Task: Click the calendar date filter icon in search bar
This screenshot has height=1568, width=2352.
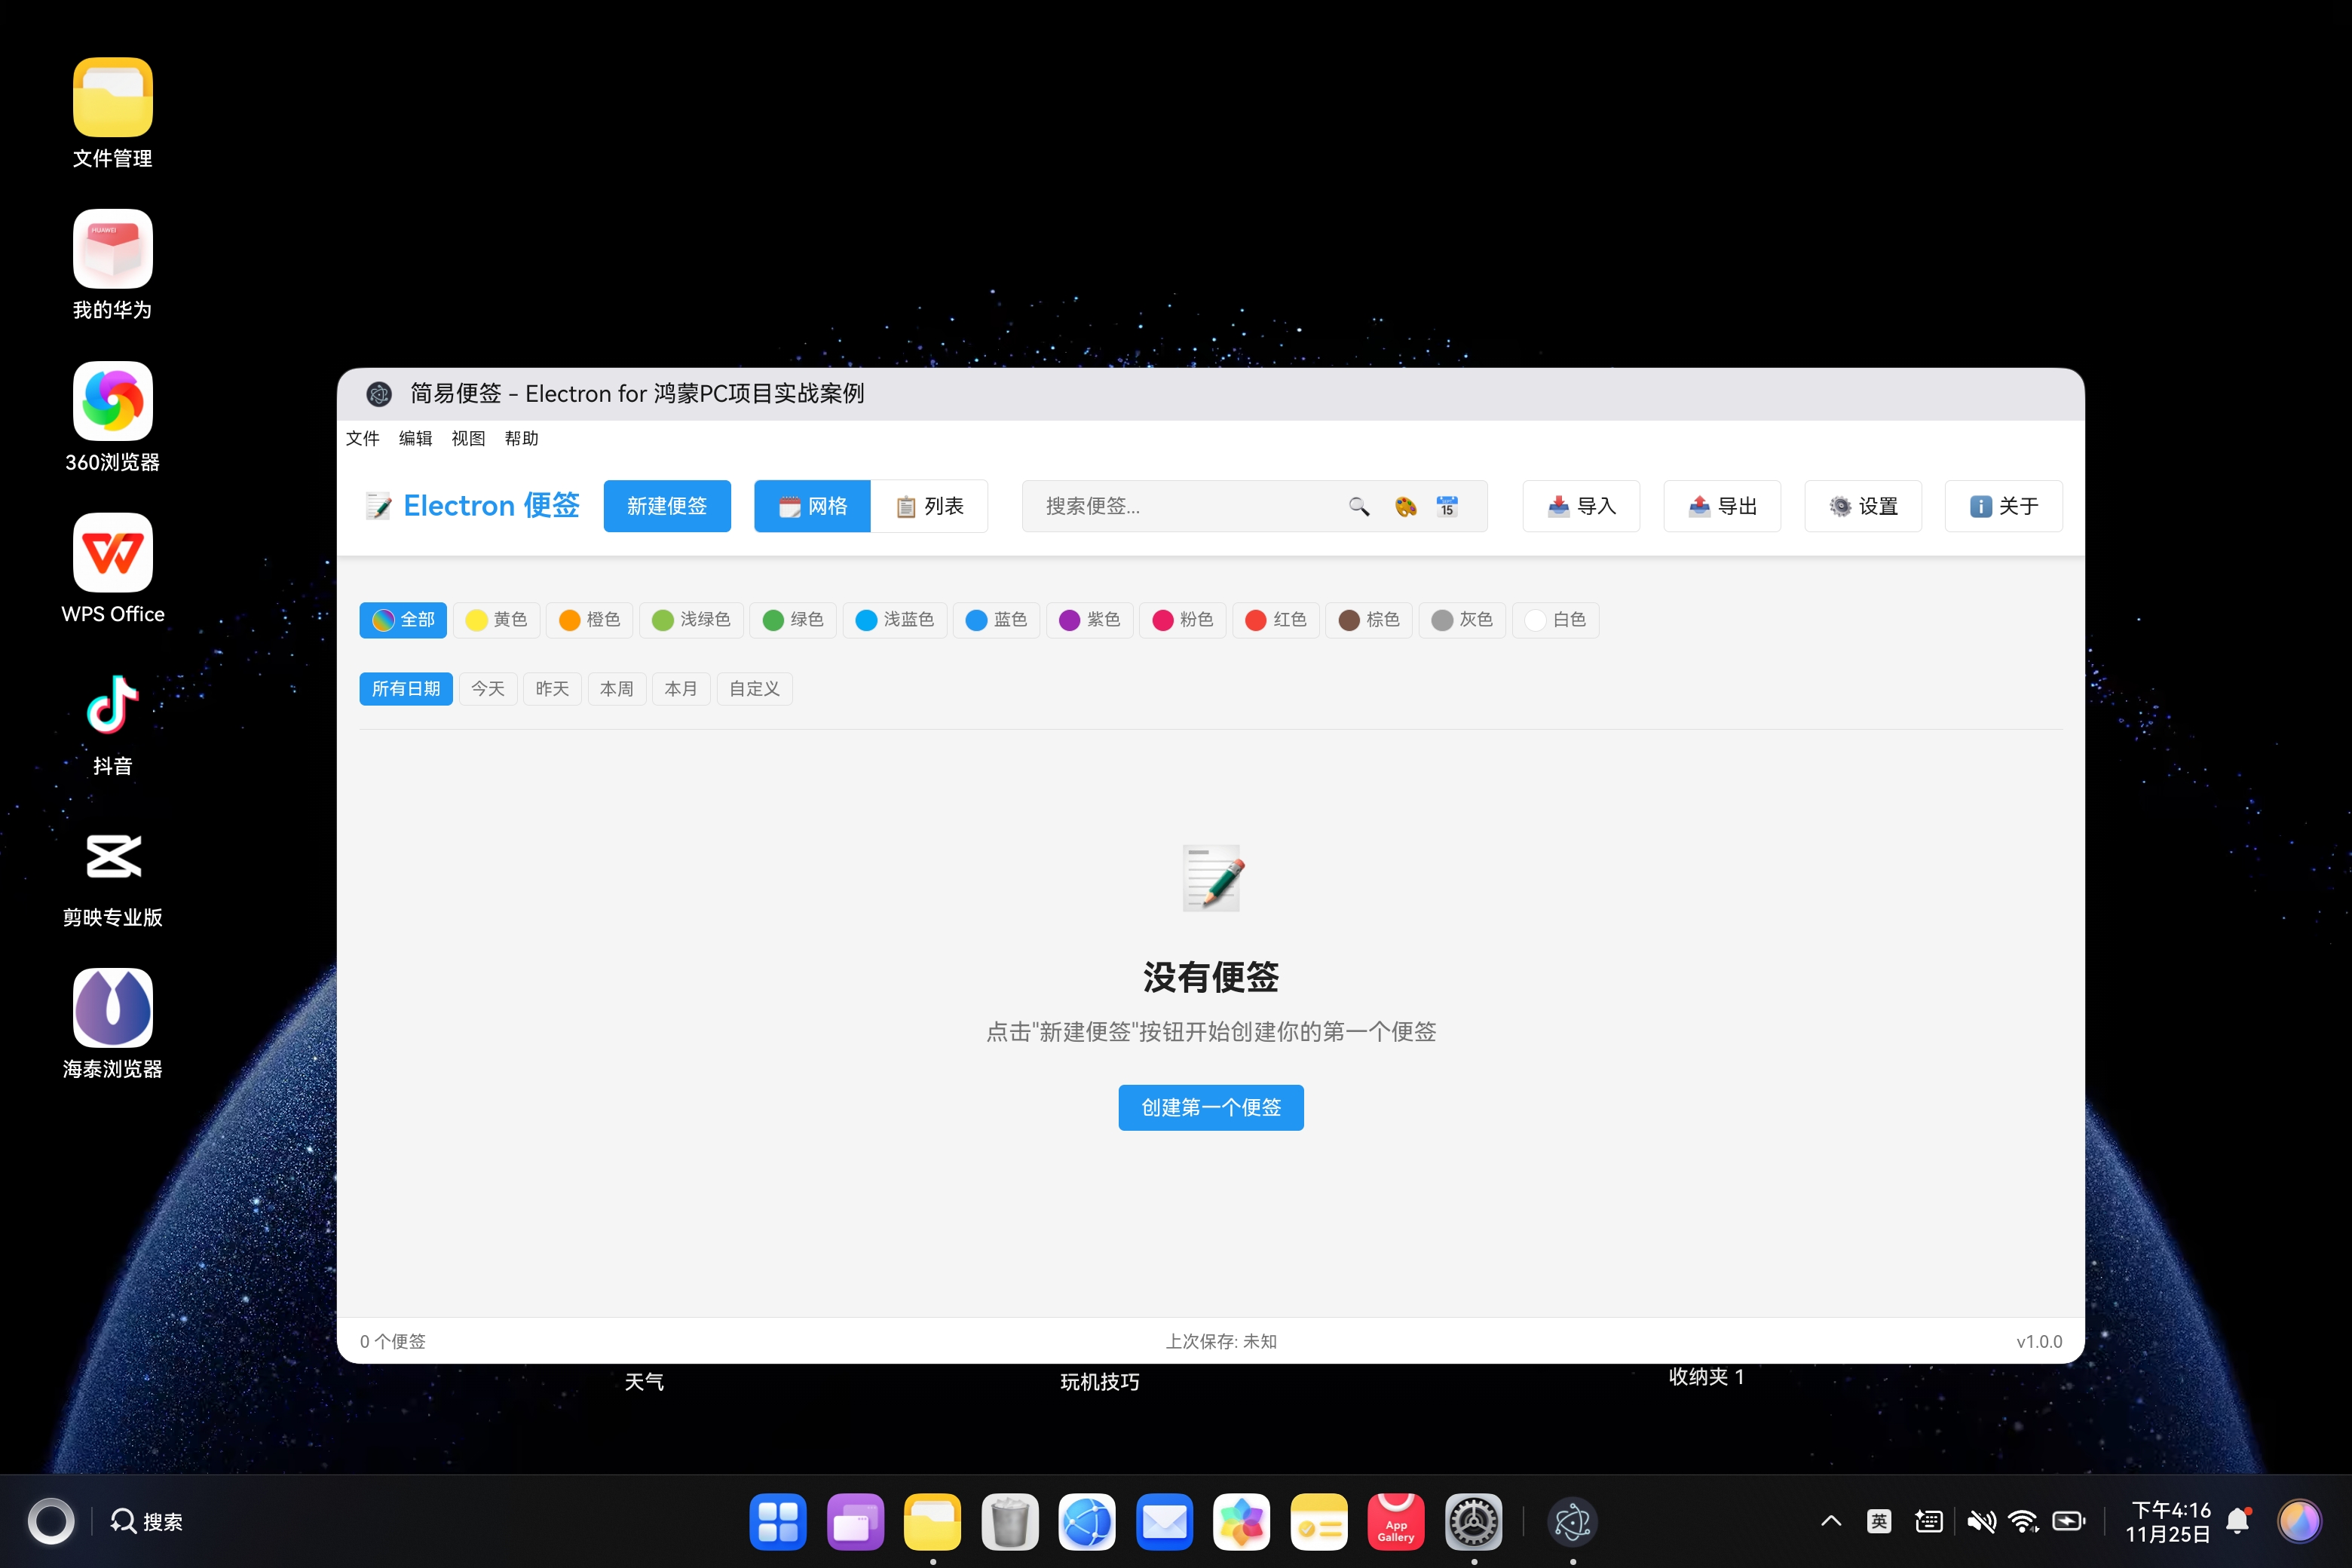Action: coord(1445,506)
